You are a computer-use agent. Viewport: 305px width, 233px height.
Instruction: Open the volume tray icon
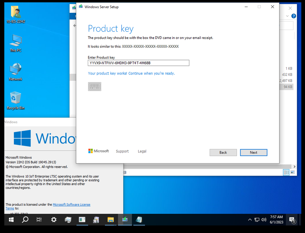coord(264,220)
